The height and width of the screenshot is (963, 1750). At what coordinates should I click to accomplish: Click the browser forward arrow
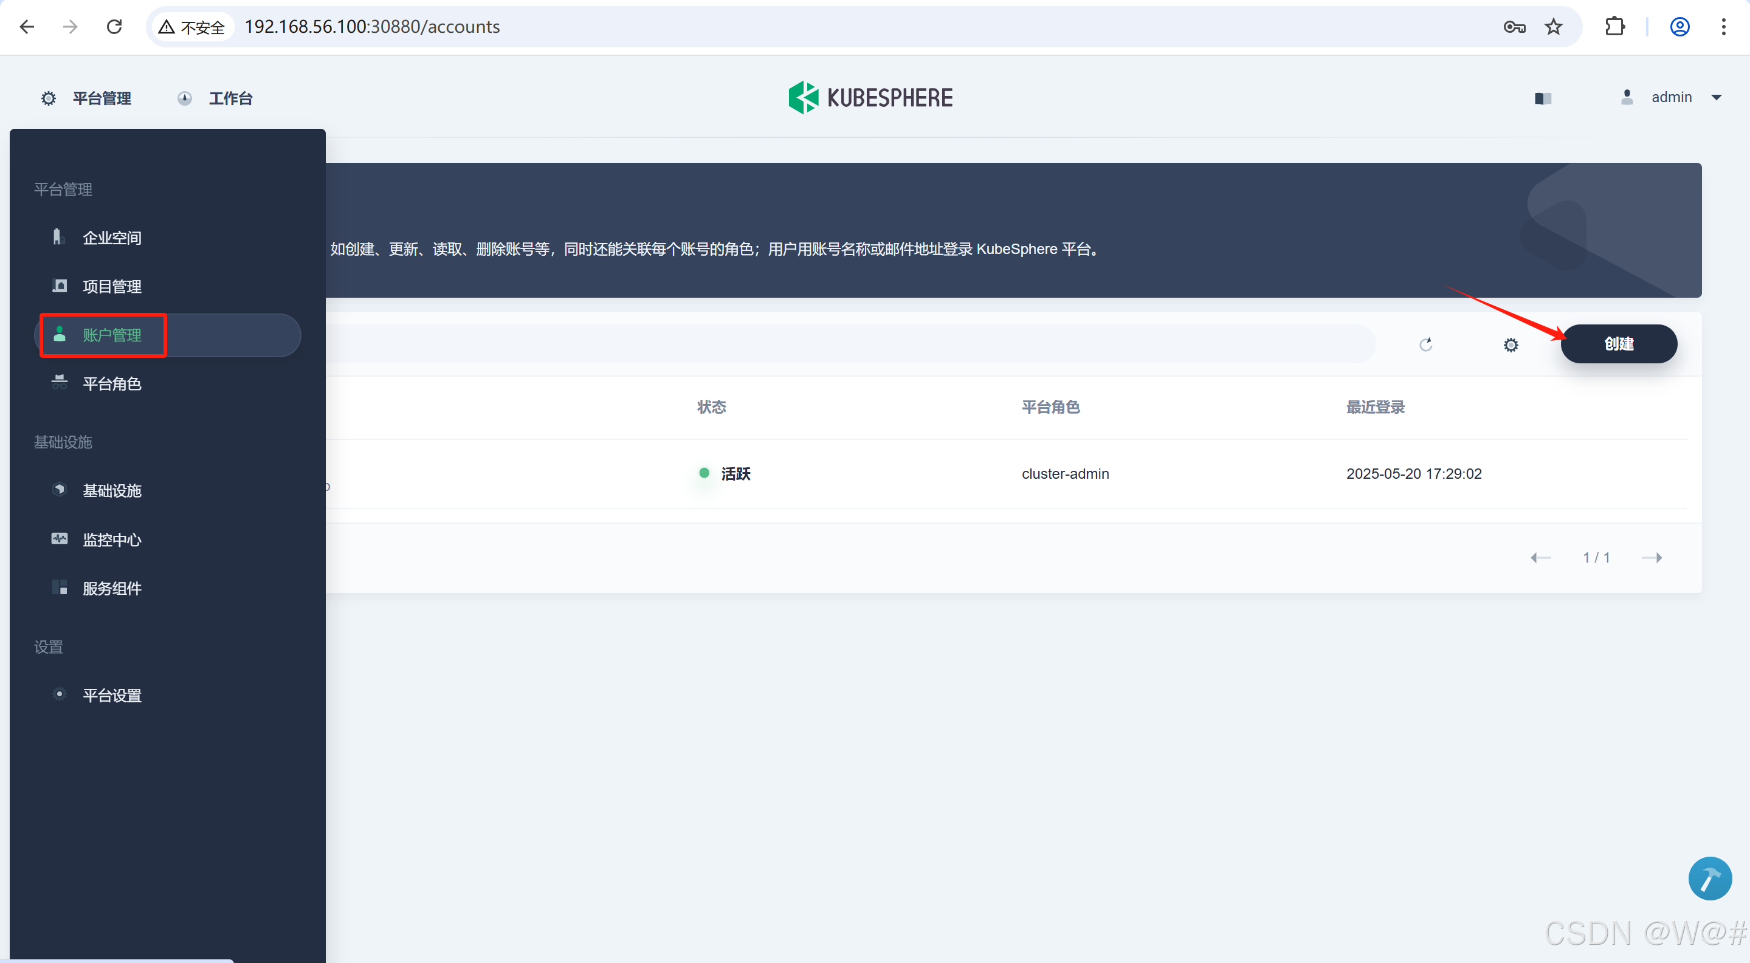70,27
